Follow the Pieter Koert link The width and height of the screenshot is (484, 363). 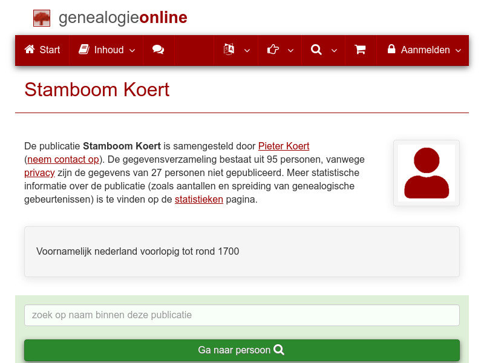coord(283,146)
